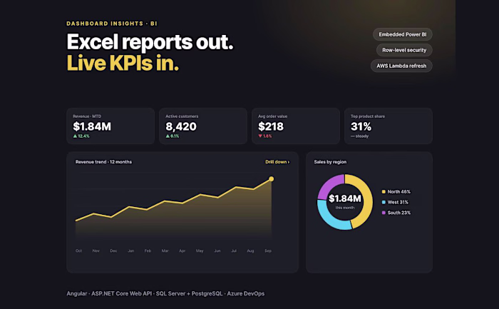
Task: Click the 'May' axis label
Action: [200, 250]
